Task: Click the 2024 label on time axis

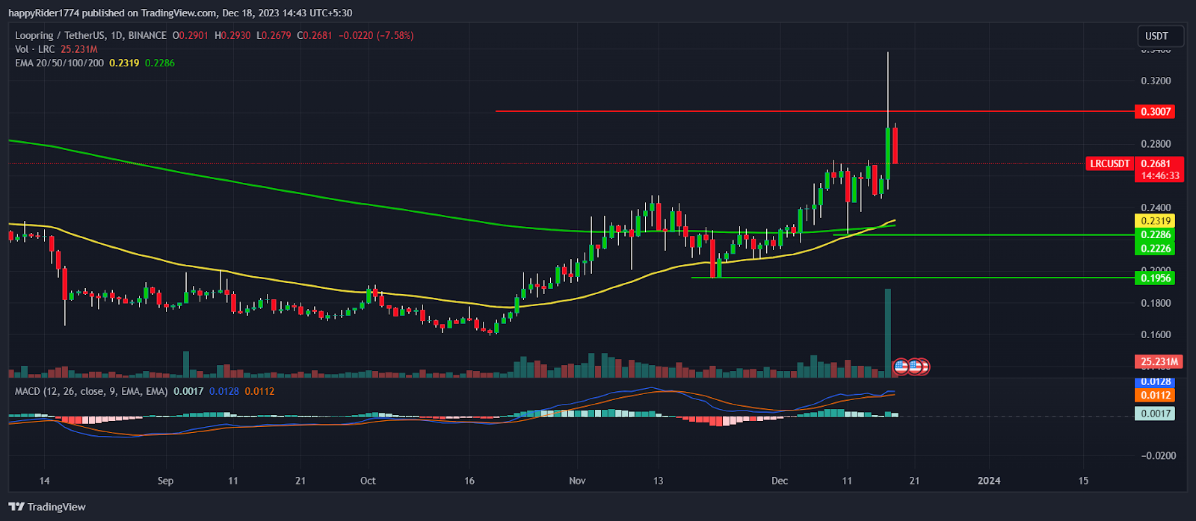Action: (x=989, y=481)
